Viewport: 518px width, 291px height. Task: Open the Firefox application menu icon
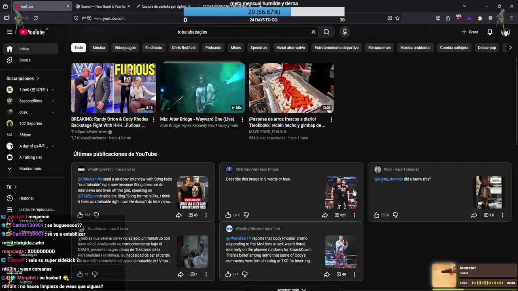tap(511, 18)
